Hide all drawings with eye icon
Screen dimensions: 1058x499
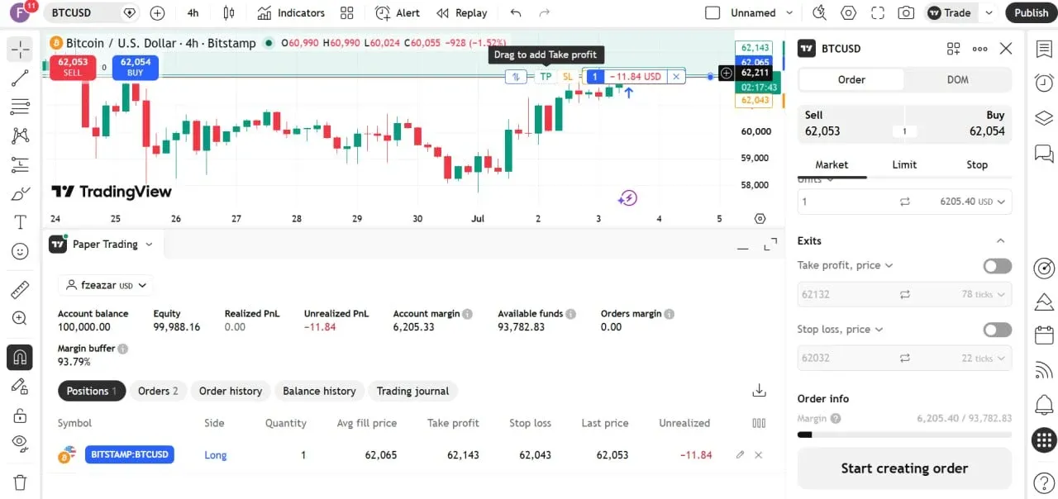tap(20, 444)
